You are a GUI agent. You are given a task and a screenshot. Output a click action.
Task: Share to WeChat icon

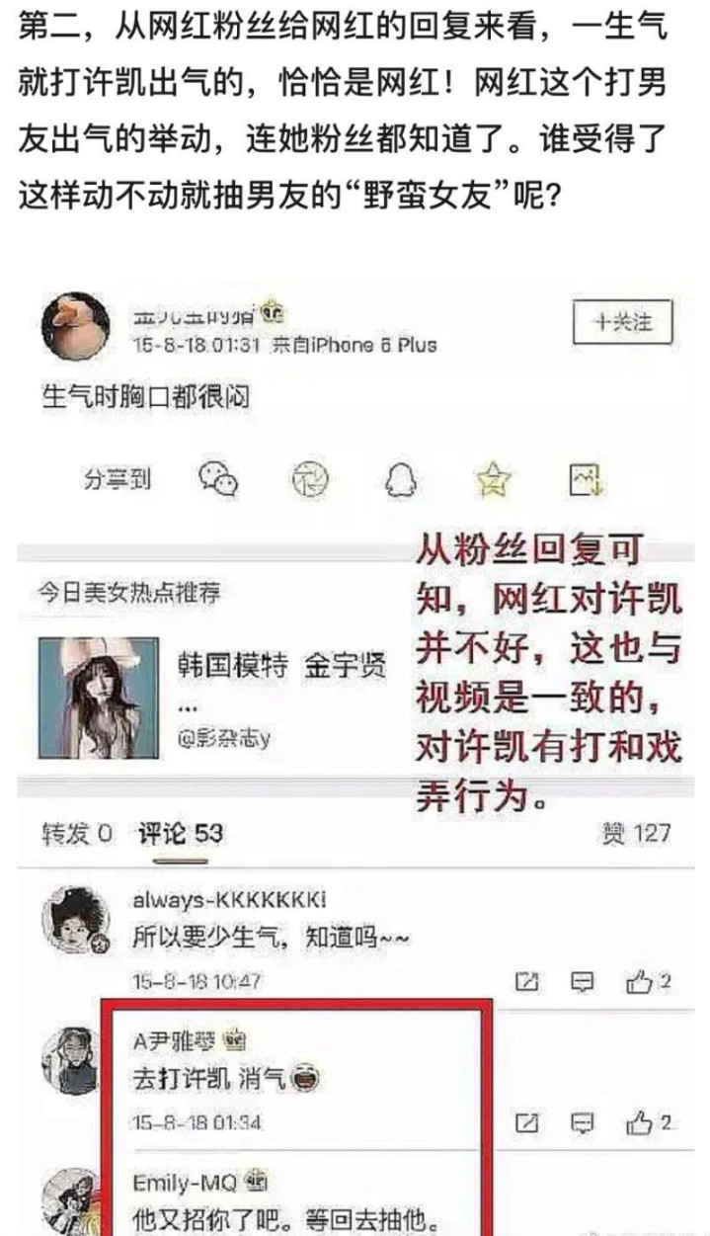pos(218,479)
